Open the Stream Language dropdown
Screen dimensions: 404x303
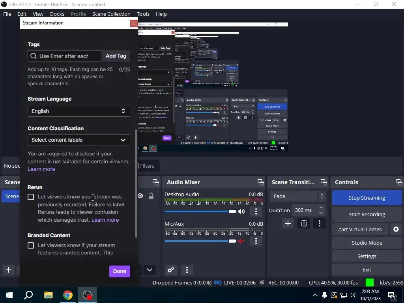coord(79,111)
